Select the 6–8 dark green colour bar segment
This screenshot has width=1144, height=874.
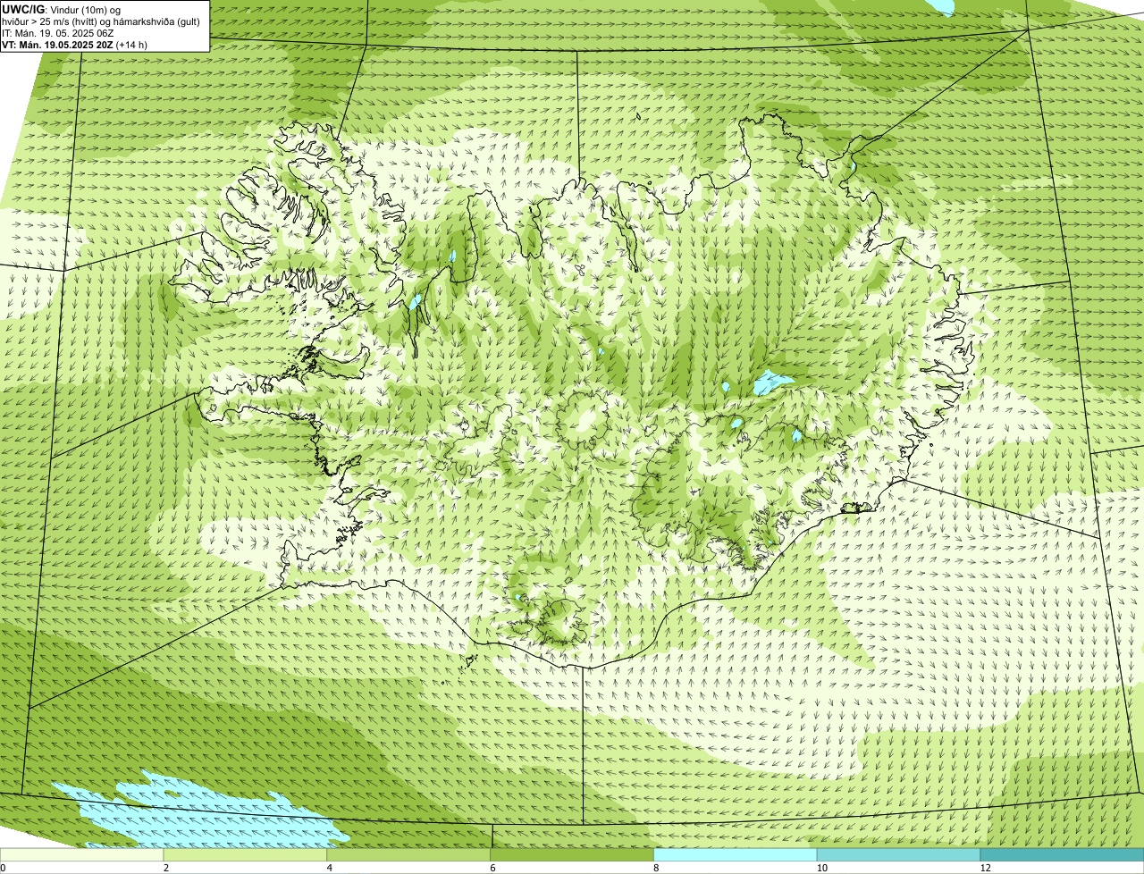(x=573, y=854)
